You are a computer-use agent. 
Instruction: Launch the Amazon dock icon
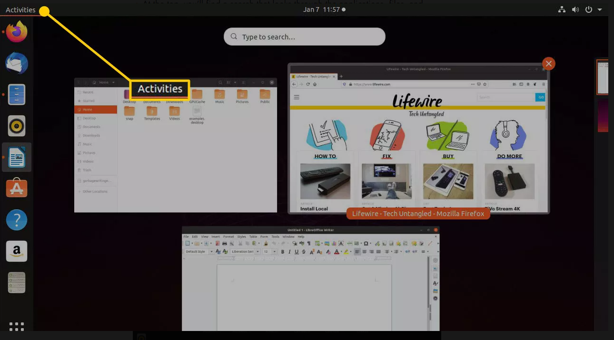17,251
